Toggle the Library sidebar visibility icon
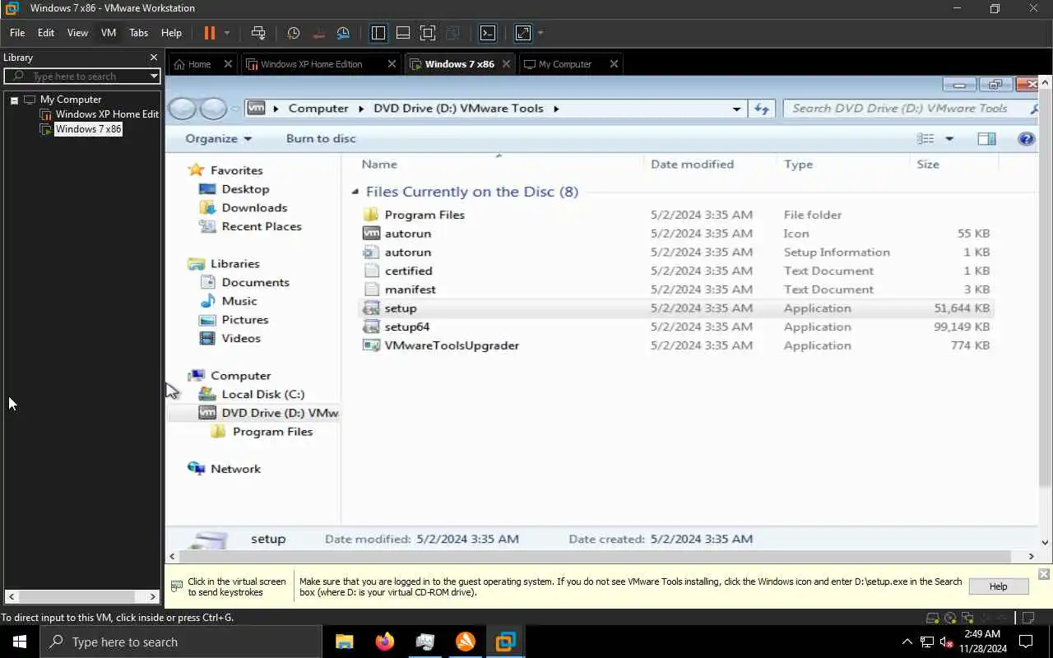1053x658 pixels. pyautogui.click(x=378, y=33)
